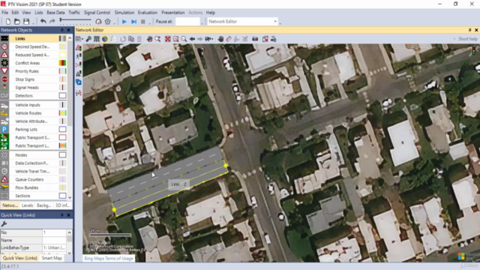Click the show entire network icon
Image resolution: width=480 pixels, height=270 pixels.
coord(168,39)
